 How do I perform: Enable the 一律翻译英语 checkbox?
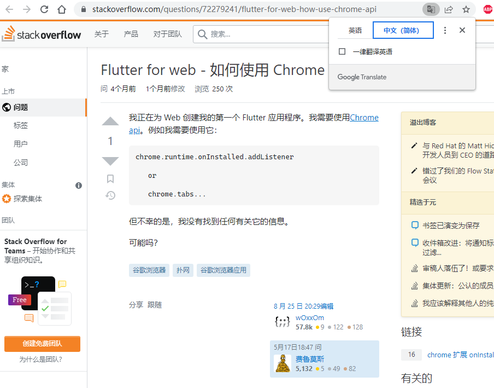pos(342,52)
